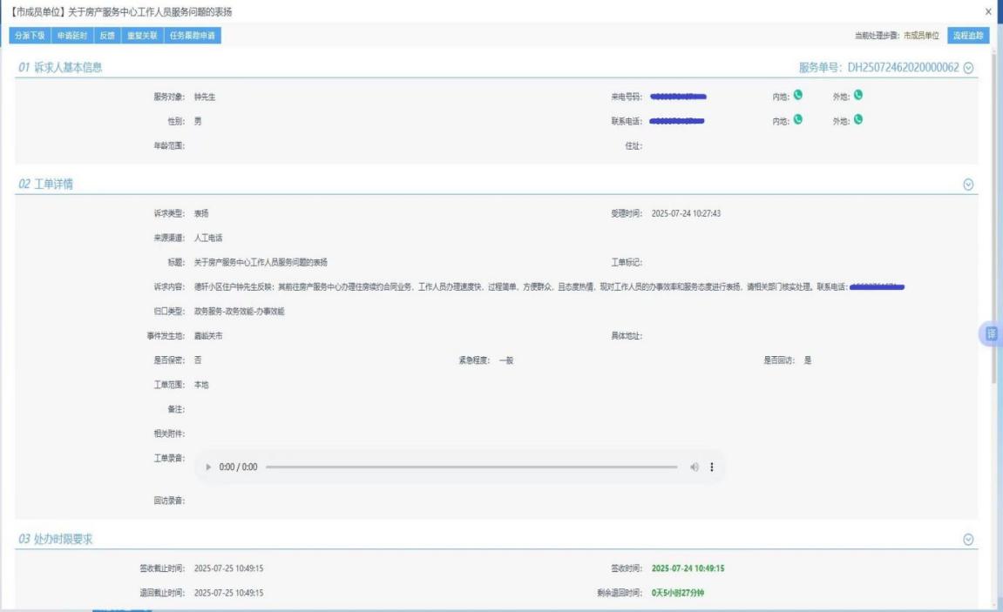The width and height of the screenshot is (1003, 612).
Task: Click 外地 call icon beside 来电号码
Action: tap(857, 96)
